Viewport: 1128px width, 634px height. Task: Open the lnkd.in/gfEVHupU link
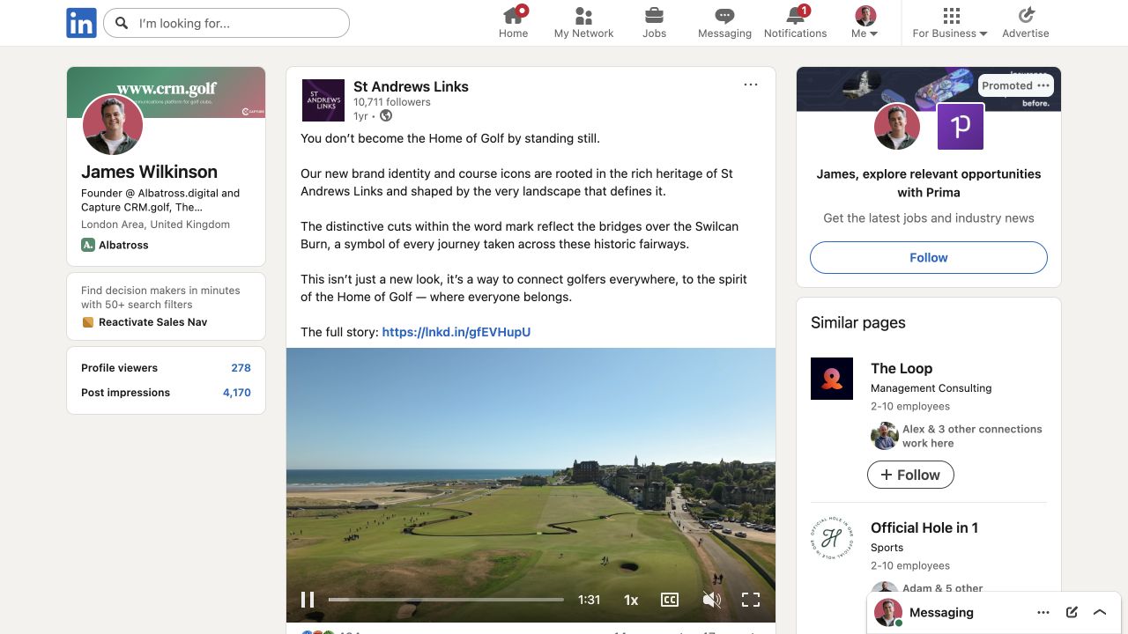pos(456,332)
